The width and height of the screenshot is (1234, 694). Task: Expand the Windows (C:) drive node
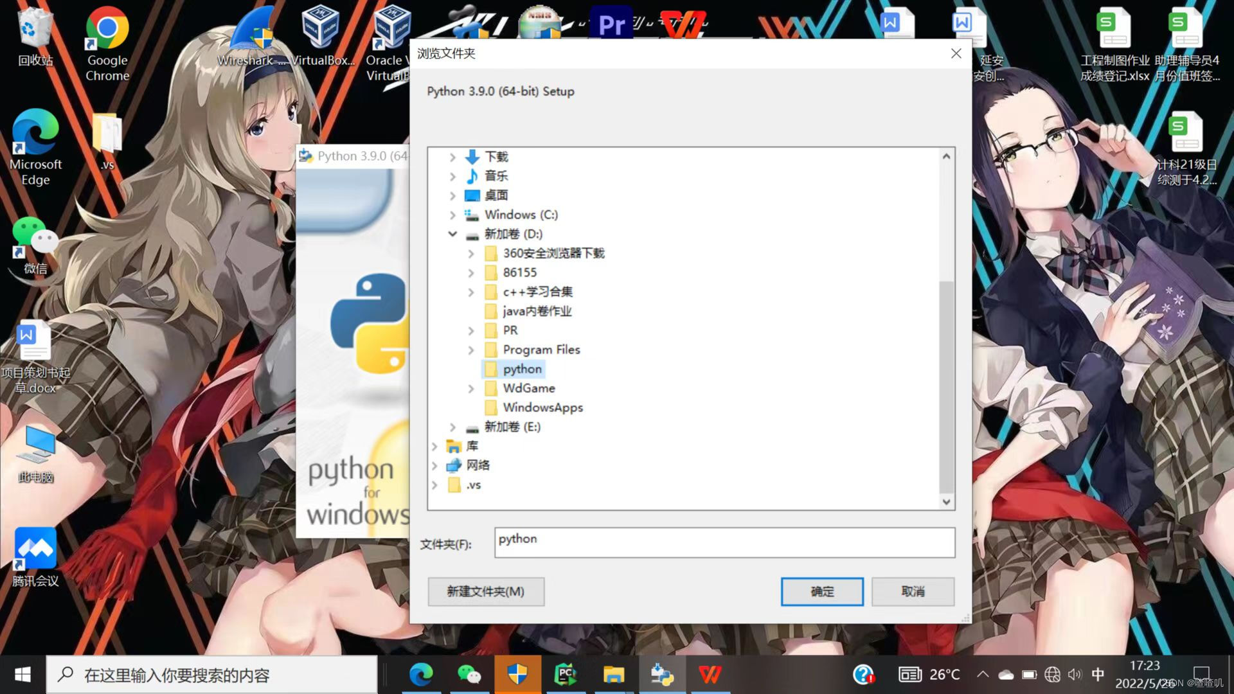point(452,215)
